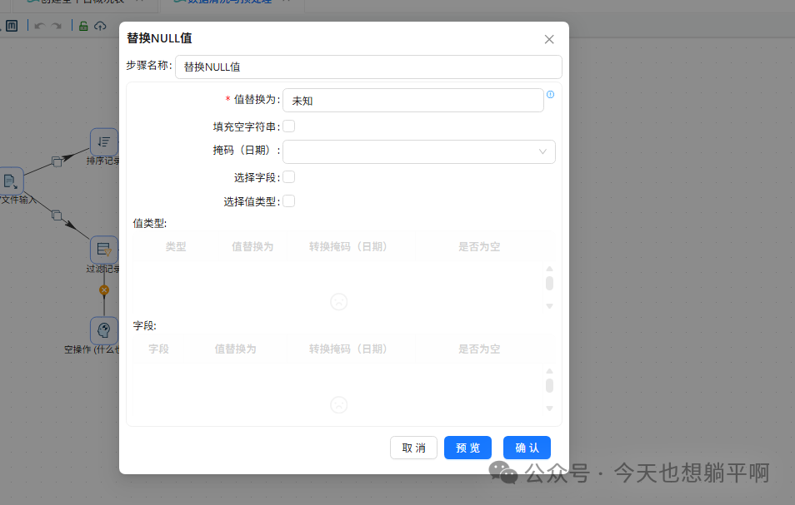Click the 转换掩码（日期）header in the 字段 table

click(351, 349)
